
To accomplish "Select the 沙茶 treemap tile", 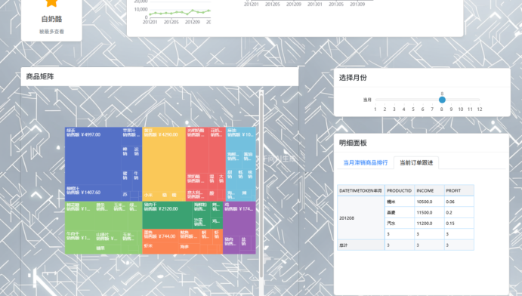I will click(201, 222).
